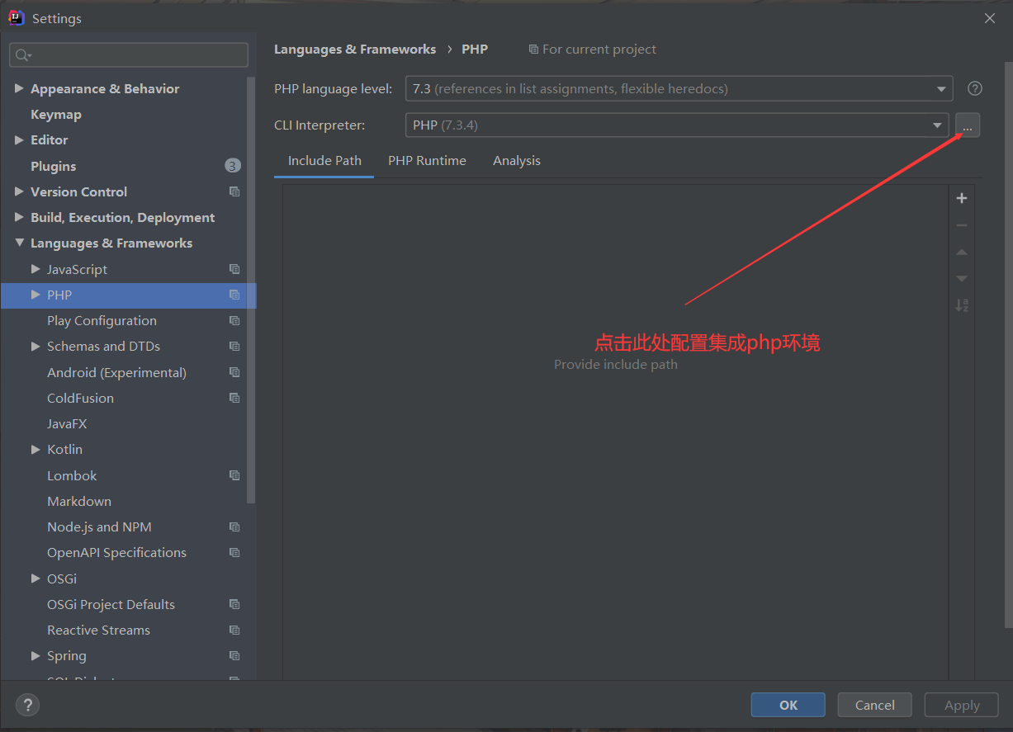Click search magnifier icon in settings search
This screenshot has height=732, width=1013.
[x=22, y=55]
